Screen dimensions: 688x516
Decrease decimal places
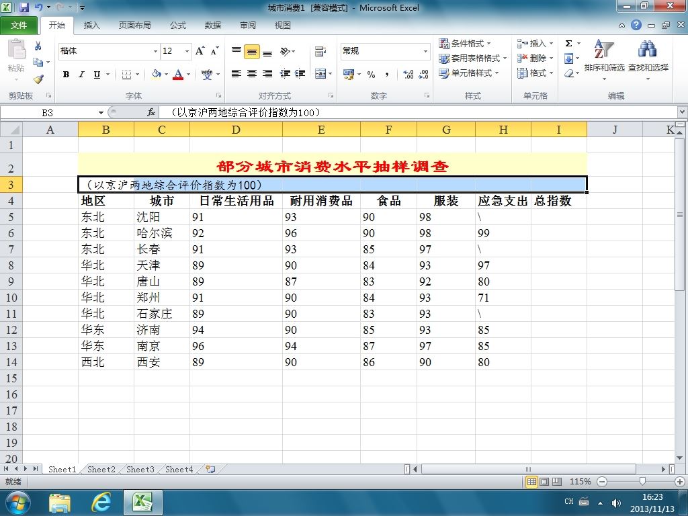(x=423, y=75)
